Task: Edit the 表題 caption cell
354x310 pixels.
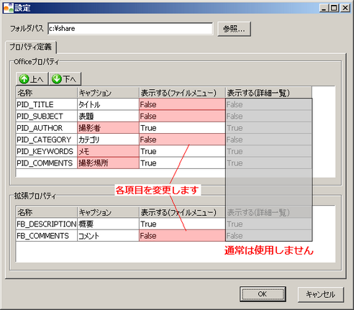Action: tap(108, 116)
